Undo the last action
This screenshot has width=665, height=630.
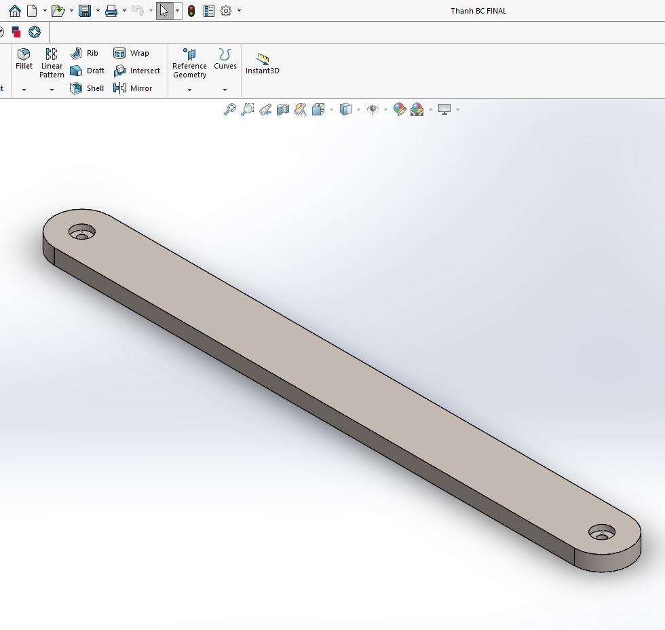coord(137,11)
